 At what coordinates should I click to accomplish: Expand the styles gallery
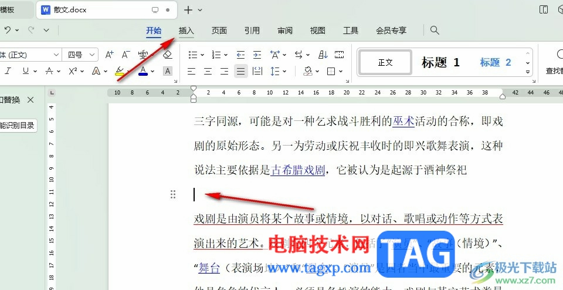tap(528, 72)
